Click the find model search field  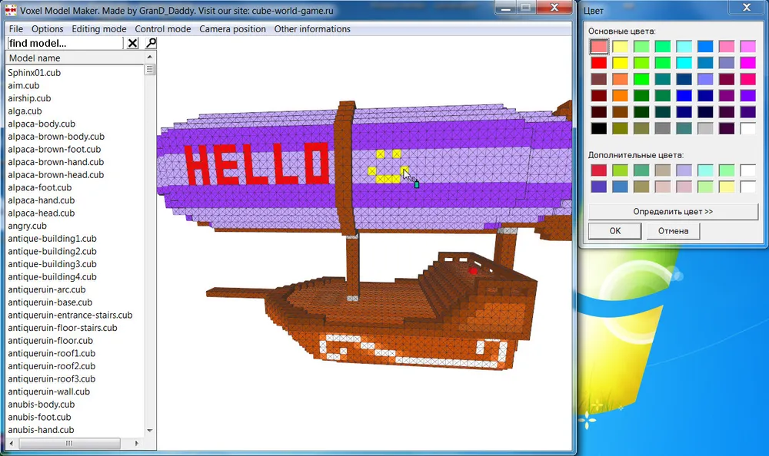65,44
